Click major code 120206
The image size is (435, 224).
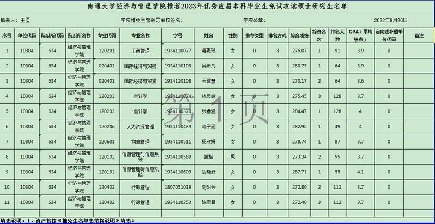107,127
